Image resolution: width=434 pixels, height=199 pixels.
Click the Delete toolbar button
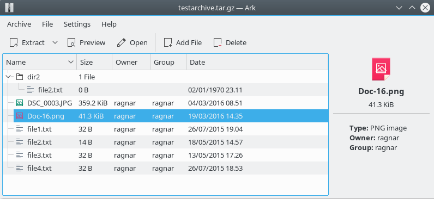(x=230, y=43)
